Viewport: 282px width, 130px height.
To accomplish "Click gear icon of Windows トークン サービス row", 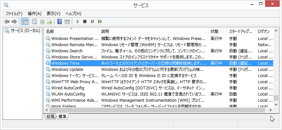I will 48,76.
